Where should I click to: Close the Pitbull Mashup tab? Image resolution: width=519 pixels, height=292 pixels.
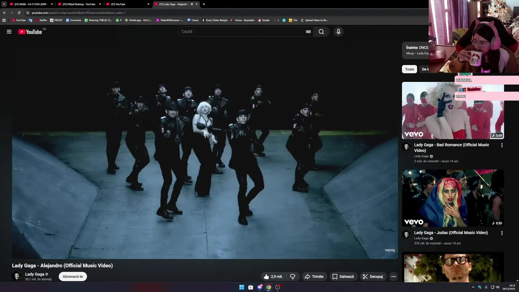tap(100, 4)
